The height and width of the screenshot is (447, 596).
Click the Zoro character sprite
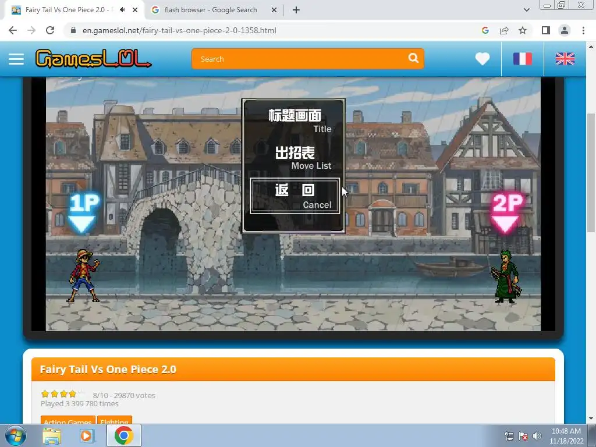(507, 276)
